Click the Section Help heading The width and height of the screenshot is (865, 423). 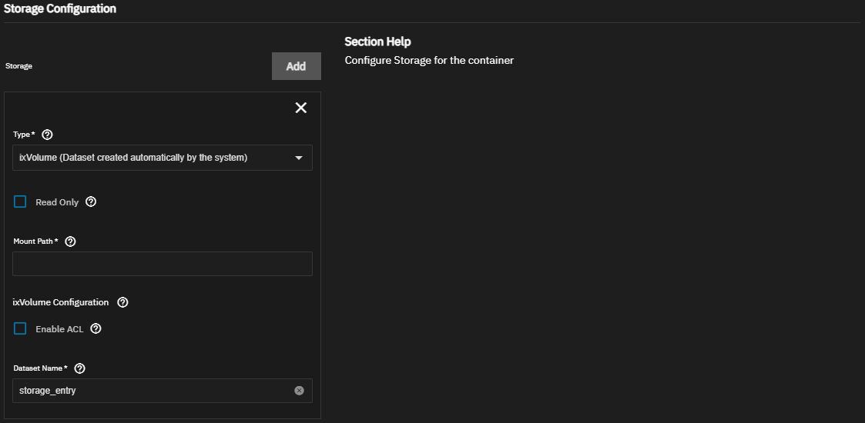coord(377,42)
